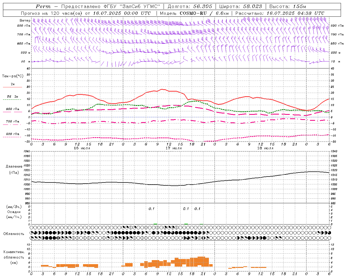Click the "Рассчитано: 16.07.2025 04:38 UTC" text
This screenshot has height=276, width=345.
coord(280,13)
